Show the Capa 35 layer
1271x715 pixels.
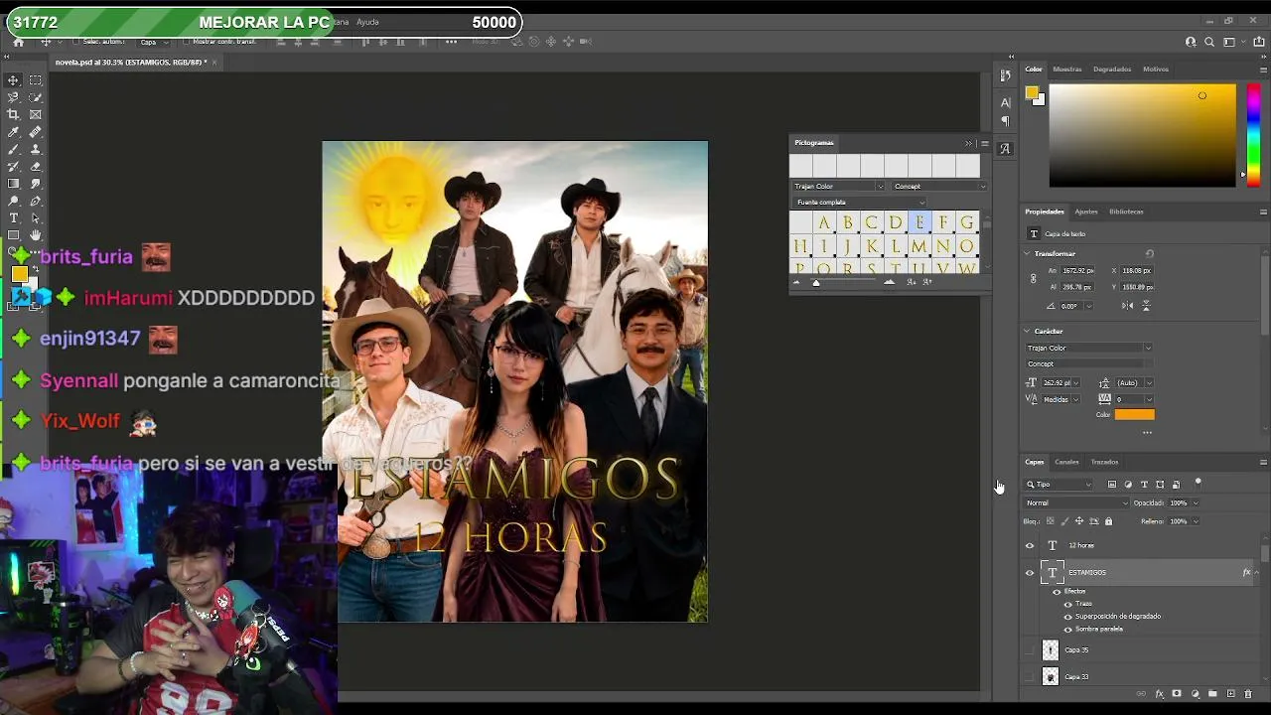(x=1030, y=650)
